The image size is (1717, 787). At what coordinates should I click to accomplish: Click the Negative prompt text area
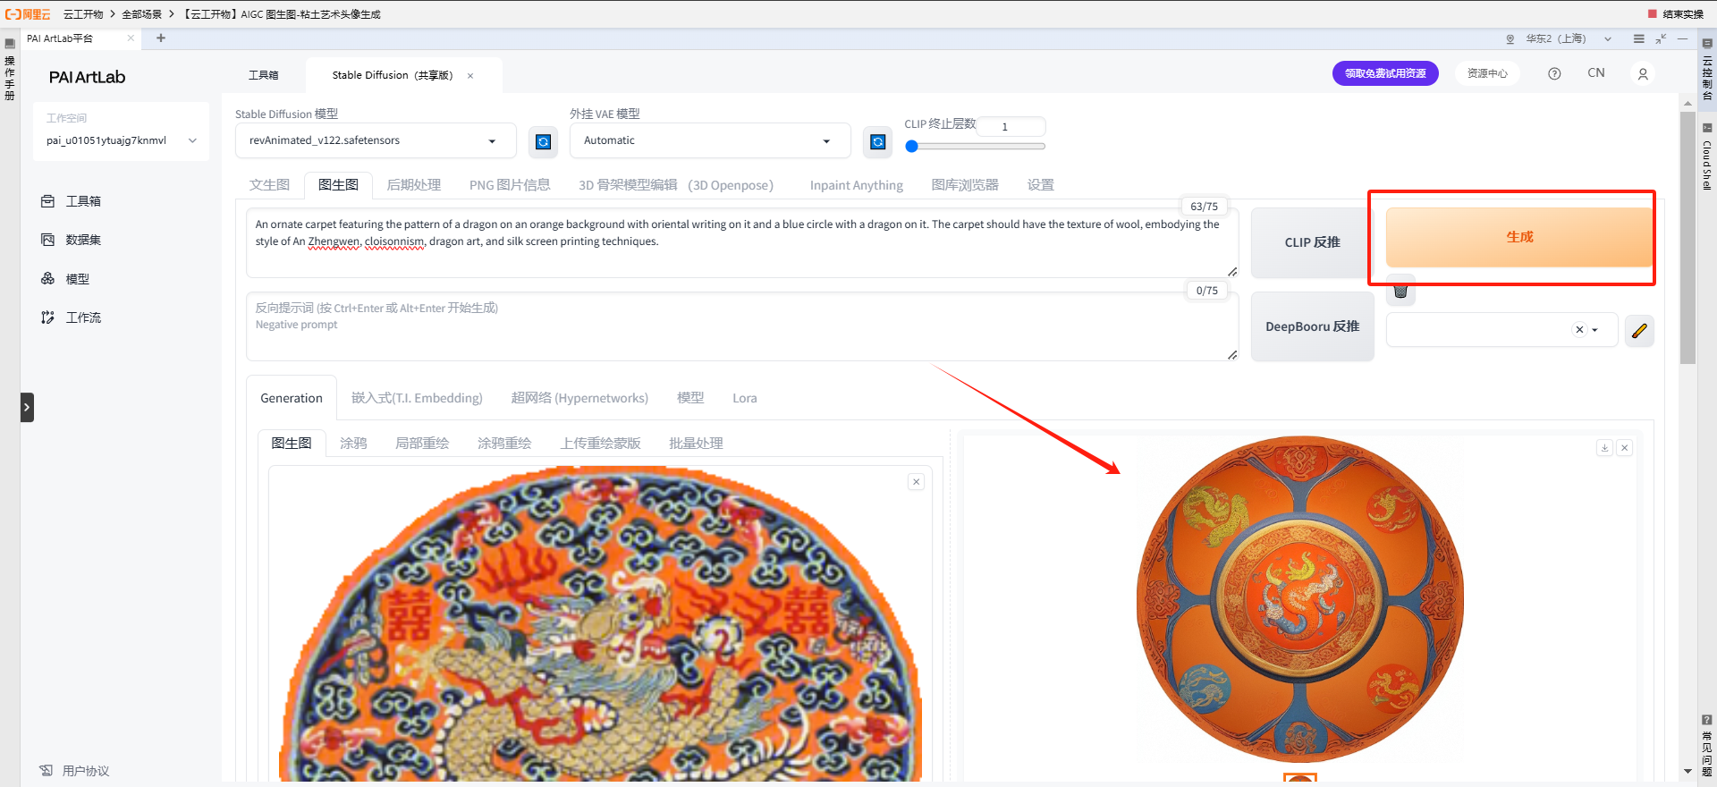[742, 326]
